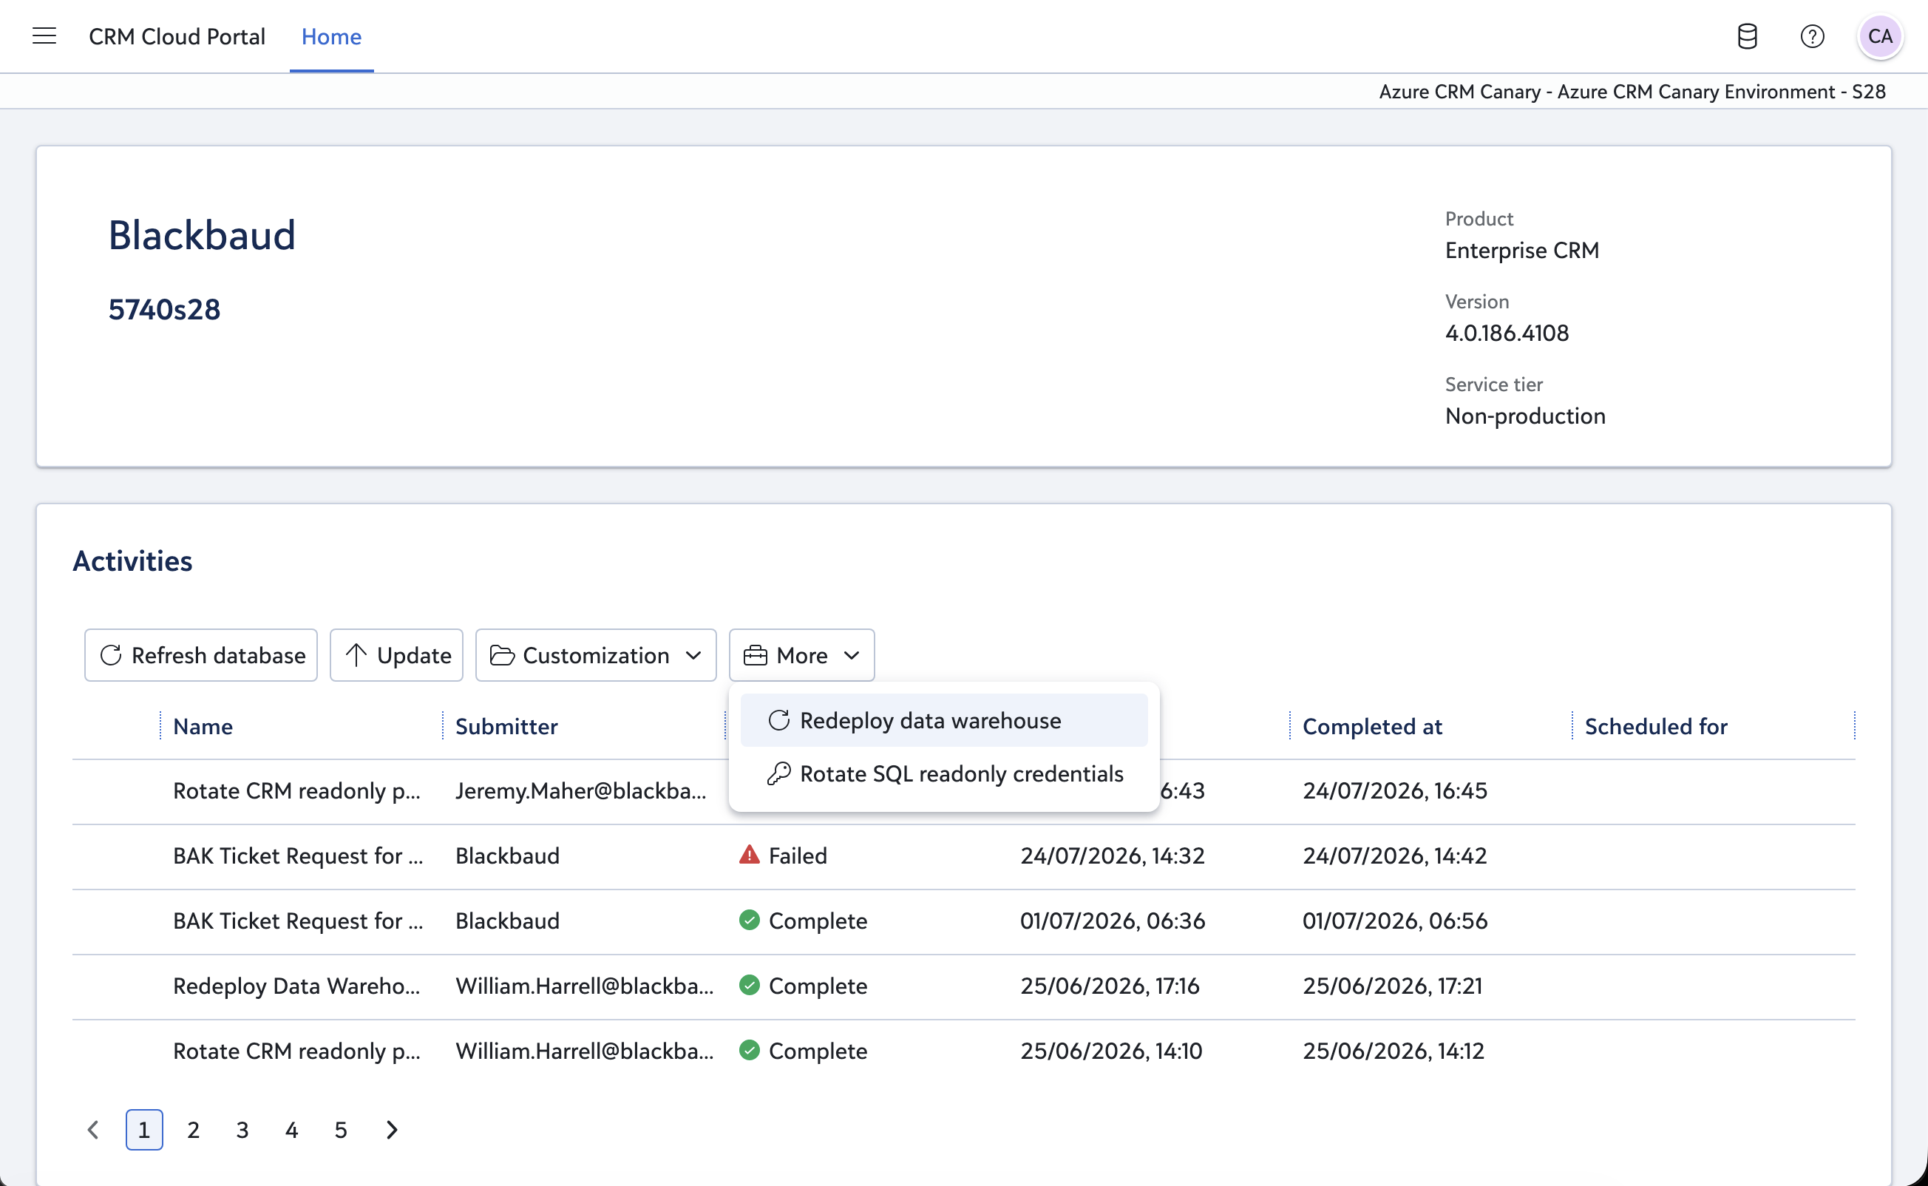1928x1186 pixels.
Task: Open the help question mark icon
Action: [1812, 36]
